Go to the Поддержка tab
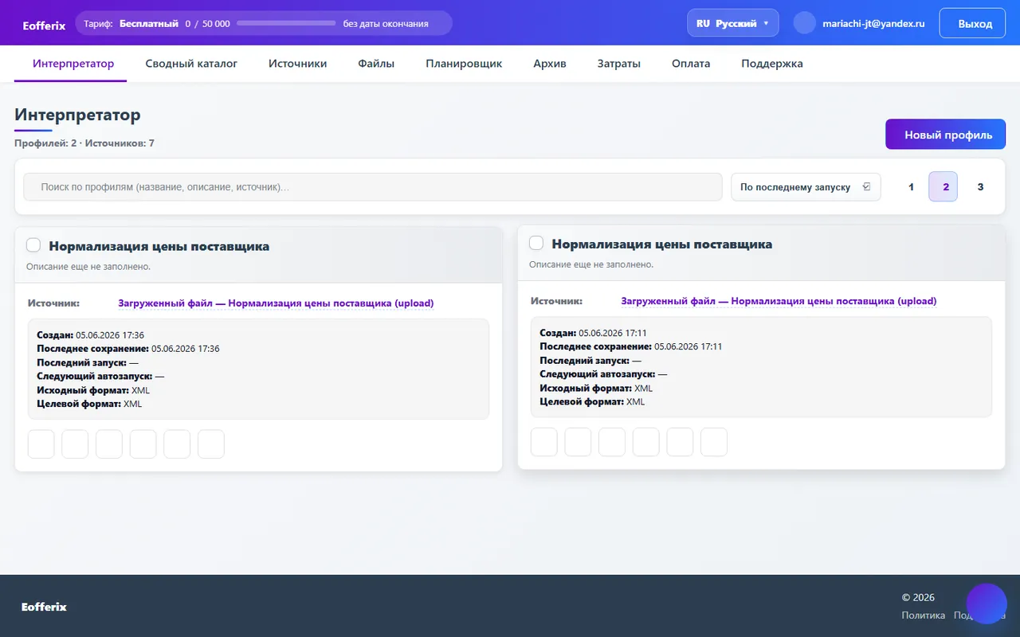Image resolution: width=1020 pixels, height=637 pixels. click(772, 64)
